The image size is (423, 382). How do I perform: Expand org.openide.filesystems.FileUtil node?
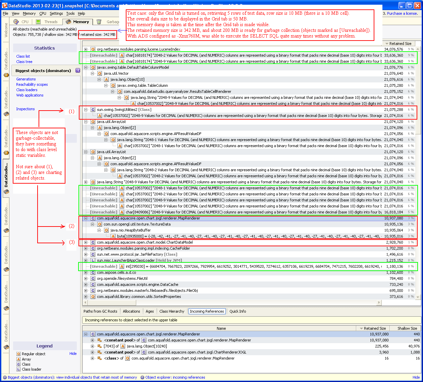coord(86,278)
